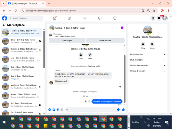React to the sent message with smiley icon
The width and height of the screenshot is (172, 129).
point(89,101)
